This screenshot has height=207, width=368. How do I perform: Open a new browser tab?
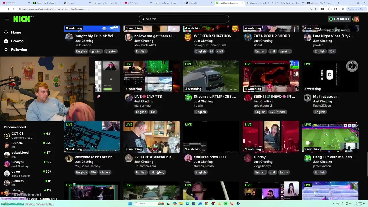pos(338,3)
